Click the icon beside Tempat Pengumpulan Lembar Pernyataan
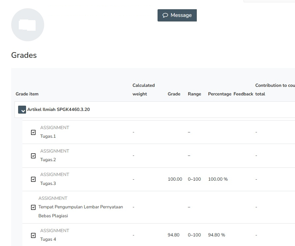 33,207
